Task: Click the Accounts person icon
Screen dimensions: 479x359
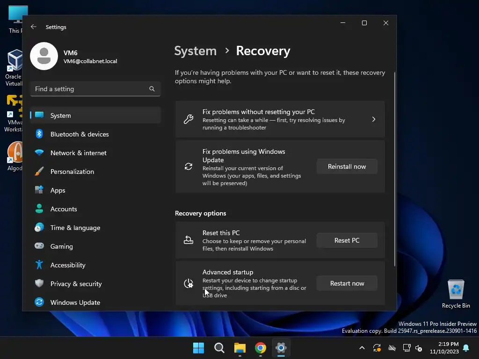Action: pos(39,208)
